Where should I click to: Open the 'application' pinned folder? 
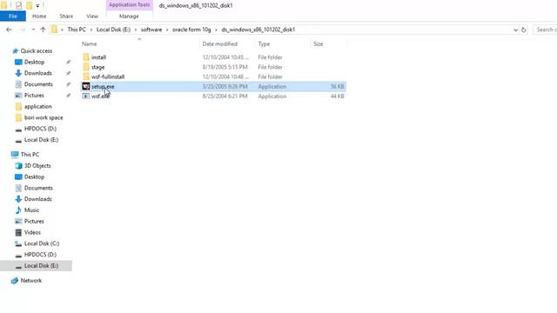click(38, 106)
